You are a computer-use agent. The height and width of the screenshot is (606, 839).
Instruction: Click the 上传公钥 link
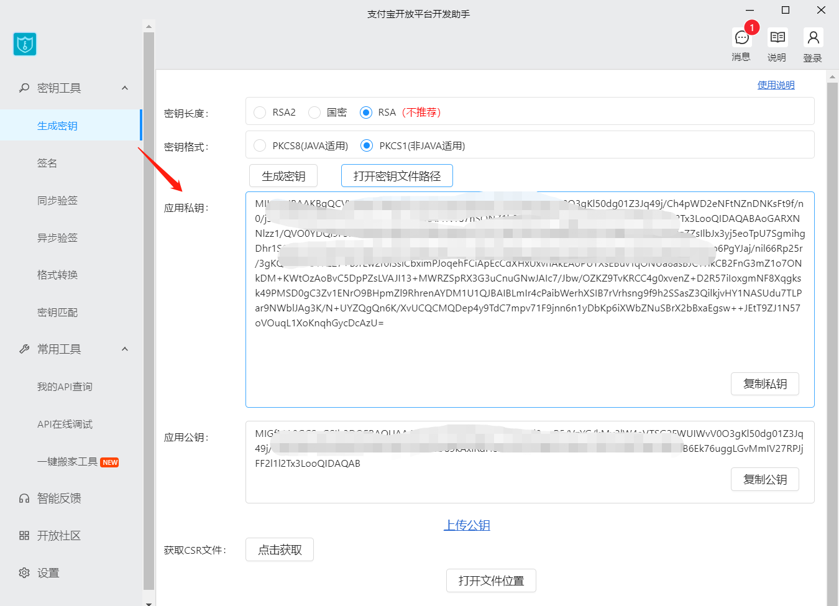pyautogui.click(x=467, y=525)
